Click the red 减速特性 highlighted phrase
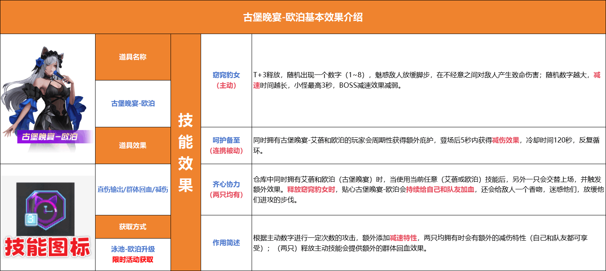 [403, 238]
